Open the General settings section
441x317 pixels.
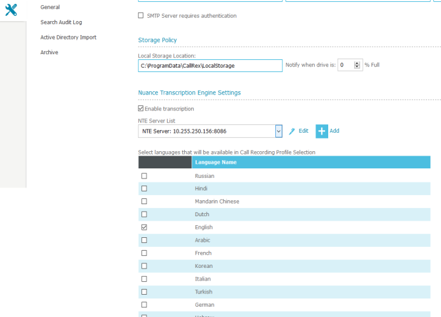(x=50, y=7)
